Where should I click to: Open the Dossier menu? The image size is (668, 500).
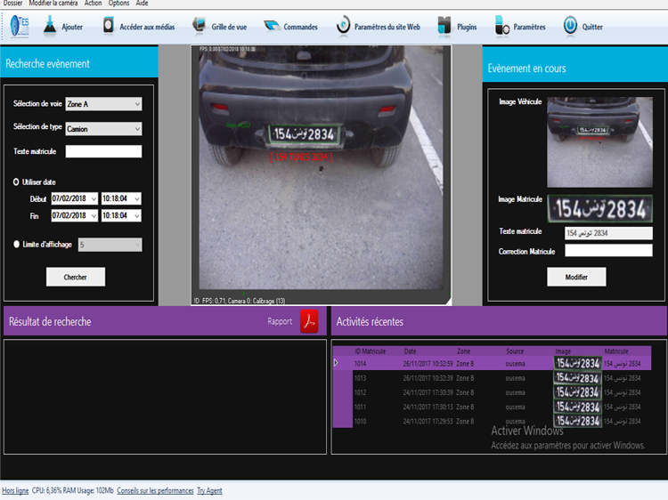pos(12,4)
